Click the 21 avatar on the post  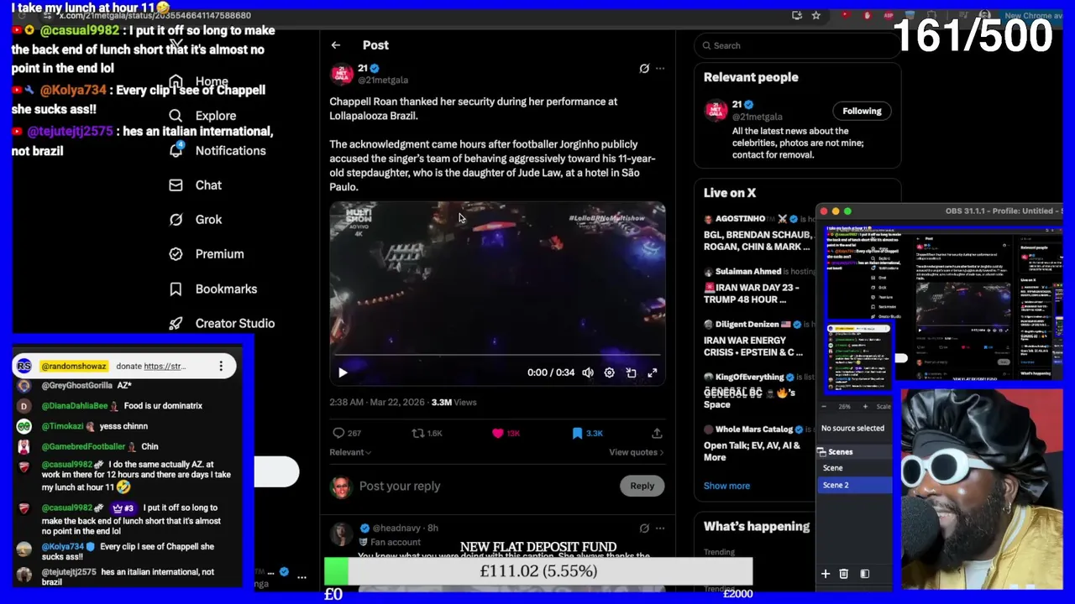[x=342, y=74]
